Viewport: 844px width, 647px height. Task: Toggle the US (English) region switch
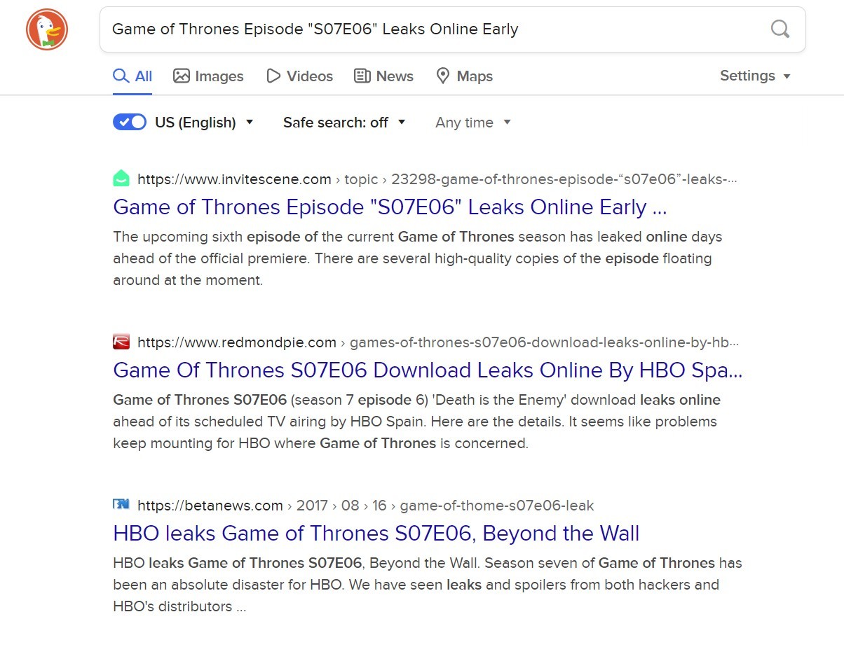(x=130, y=123)
